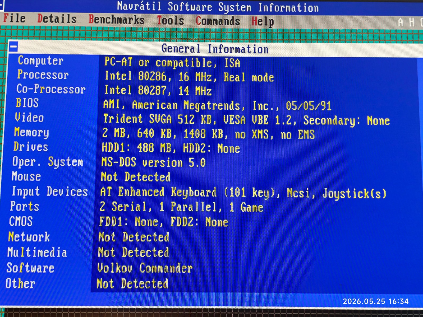
Task: Click '2 Serial, 1 Parallel, 1 Game' value
Action: pyautogui.click(x=181, y=207)
